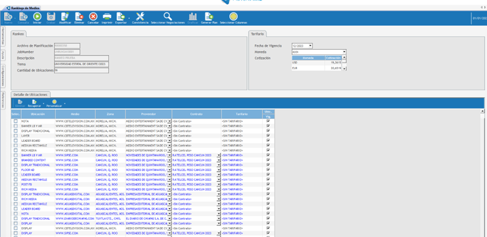
Task: Open Proveedor dropdown in the FLOOR AD row
Action: click(169, 170)
